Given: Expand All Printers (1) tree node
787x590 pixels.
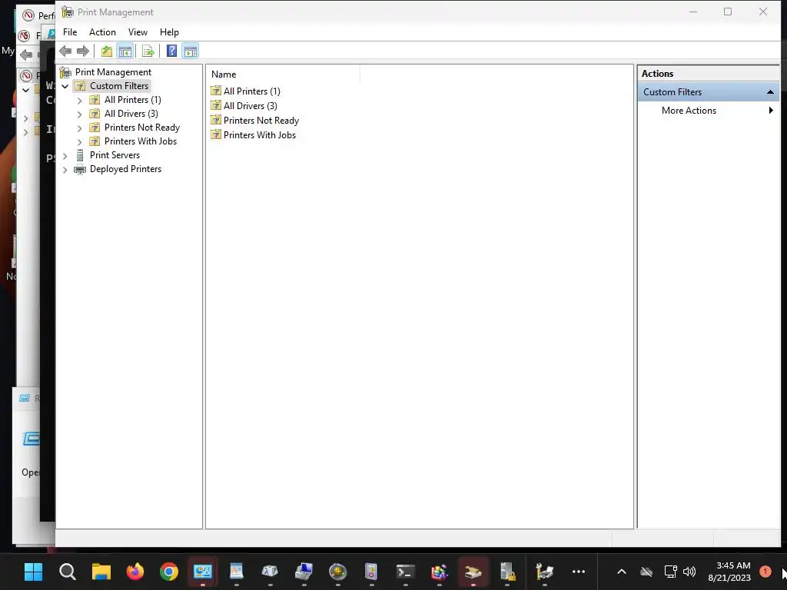Looking at the screenshot, I should coord(79,101).
